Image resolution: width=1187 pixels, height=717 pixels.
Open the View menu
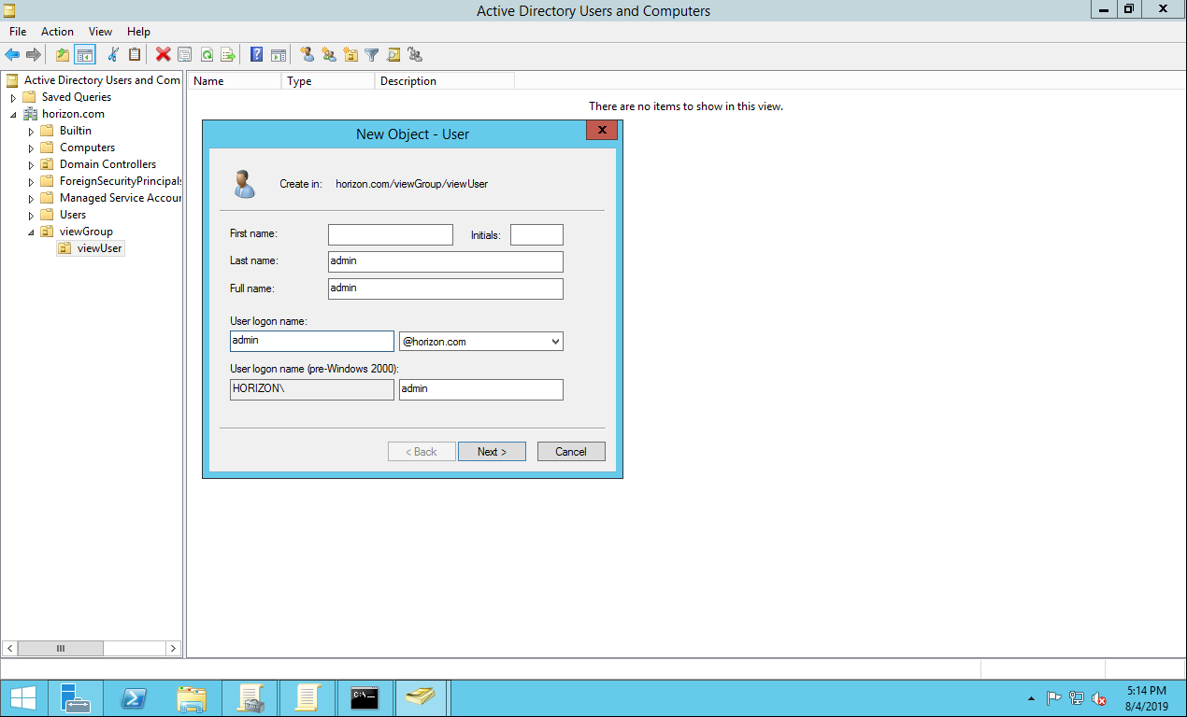pyautogui.click(x=100, y=32)
